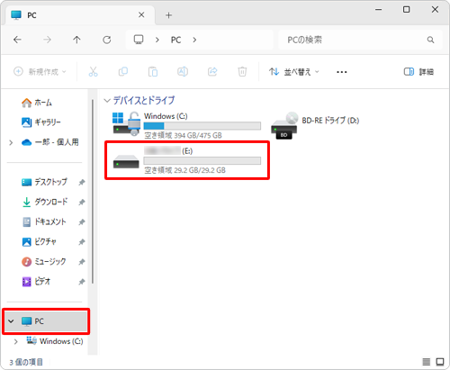Image resolution: width=450 pixels, height=370 pixels.
Task: Open ビデオ in quick access
Action: [x=36, y=282]
